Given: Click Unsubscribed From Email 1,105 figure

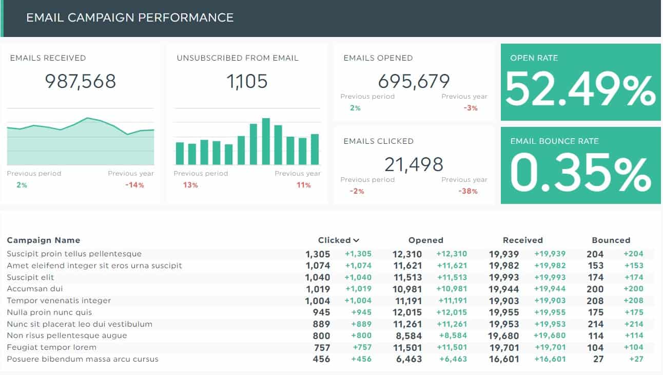Looking at the screenshot, I should coord(247,81).
